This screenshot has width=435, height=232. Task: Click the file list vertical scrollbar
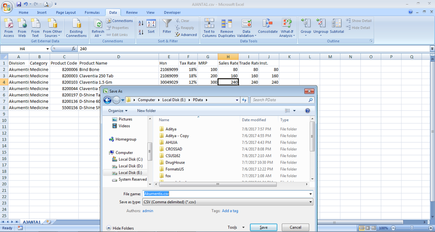pyautogui.click(x=312, y=136)
